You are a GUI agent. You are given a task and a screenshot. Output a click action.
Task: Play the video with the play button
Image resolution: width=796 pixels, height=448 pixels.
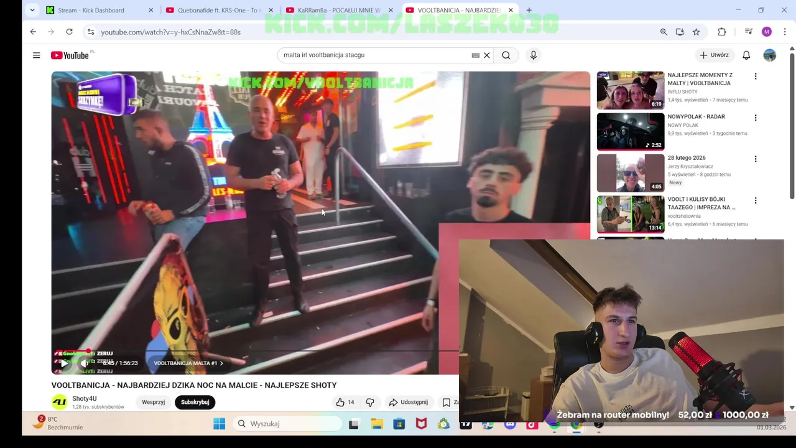click(x=64, y=363)
